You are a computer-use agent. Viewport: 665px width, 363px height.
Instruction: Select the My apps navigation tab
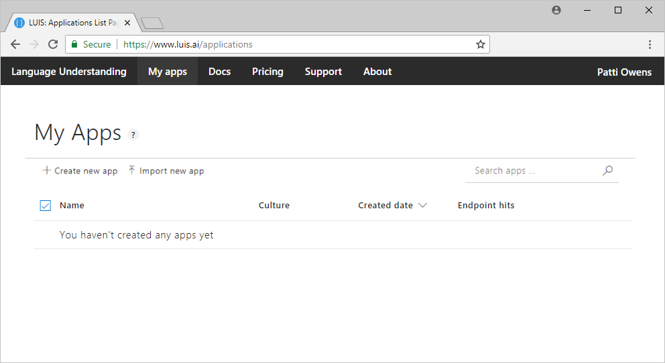pyautogui.click(x=168, y=72)
